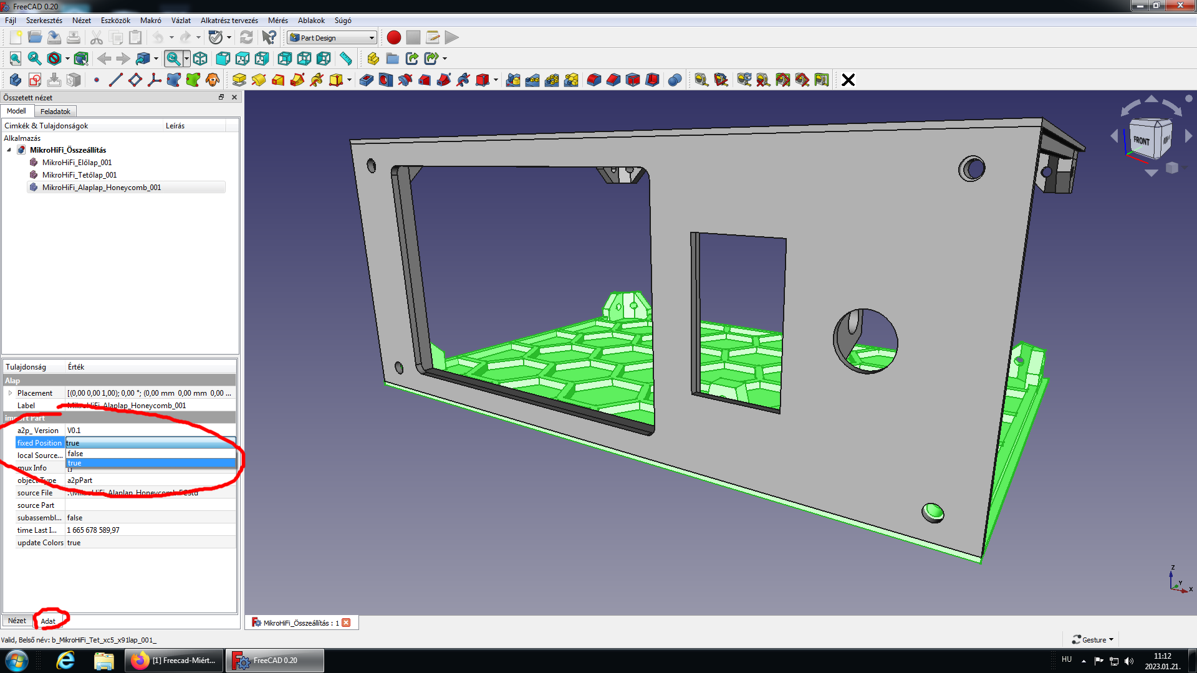Select the Measure Distance ruler tool

point(345,59)
